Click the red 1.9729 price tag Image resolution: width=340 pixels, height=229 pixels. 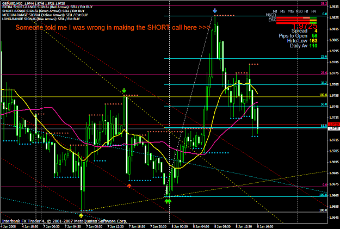coord(334,125)
